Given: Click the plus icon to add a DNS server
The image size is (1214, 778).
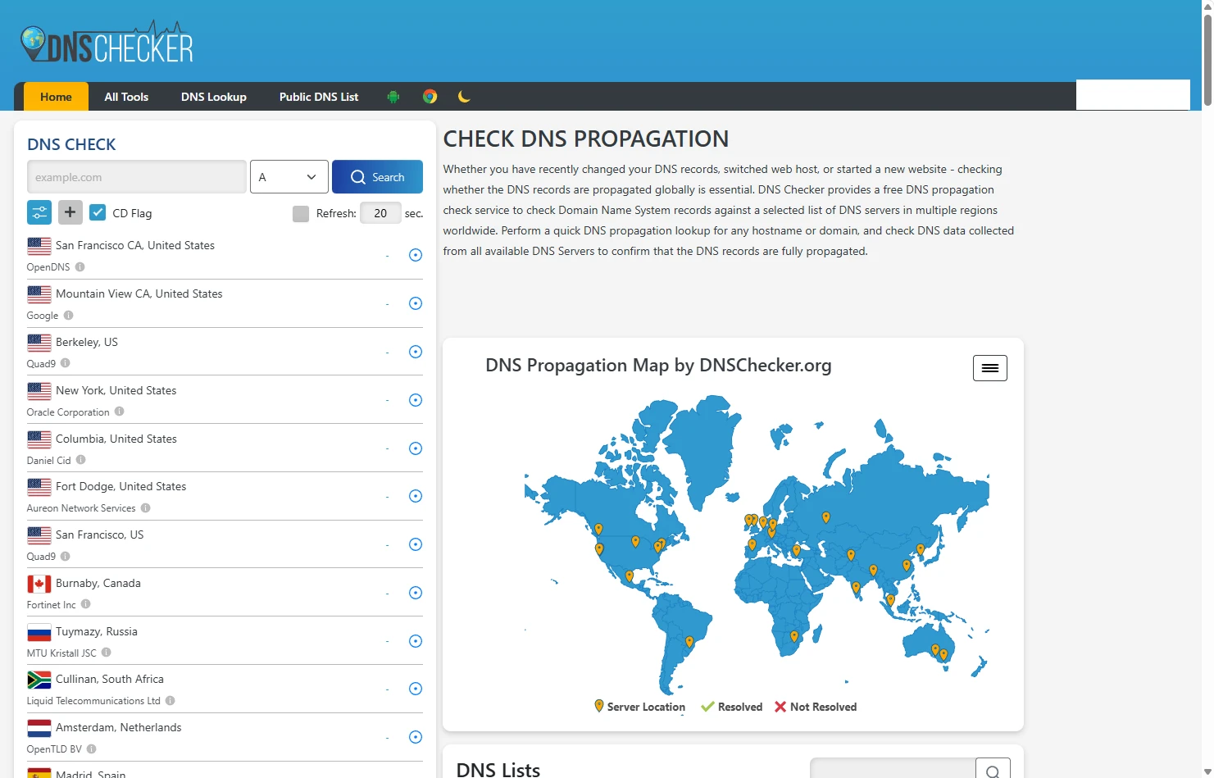Looking at the screenshot, I should (x=70, y=212).
